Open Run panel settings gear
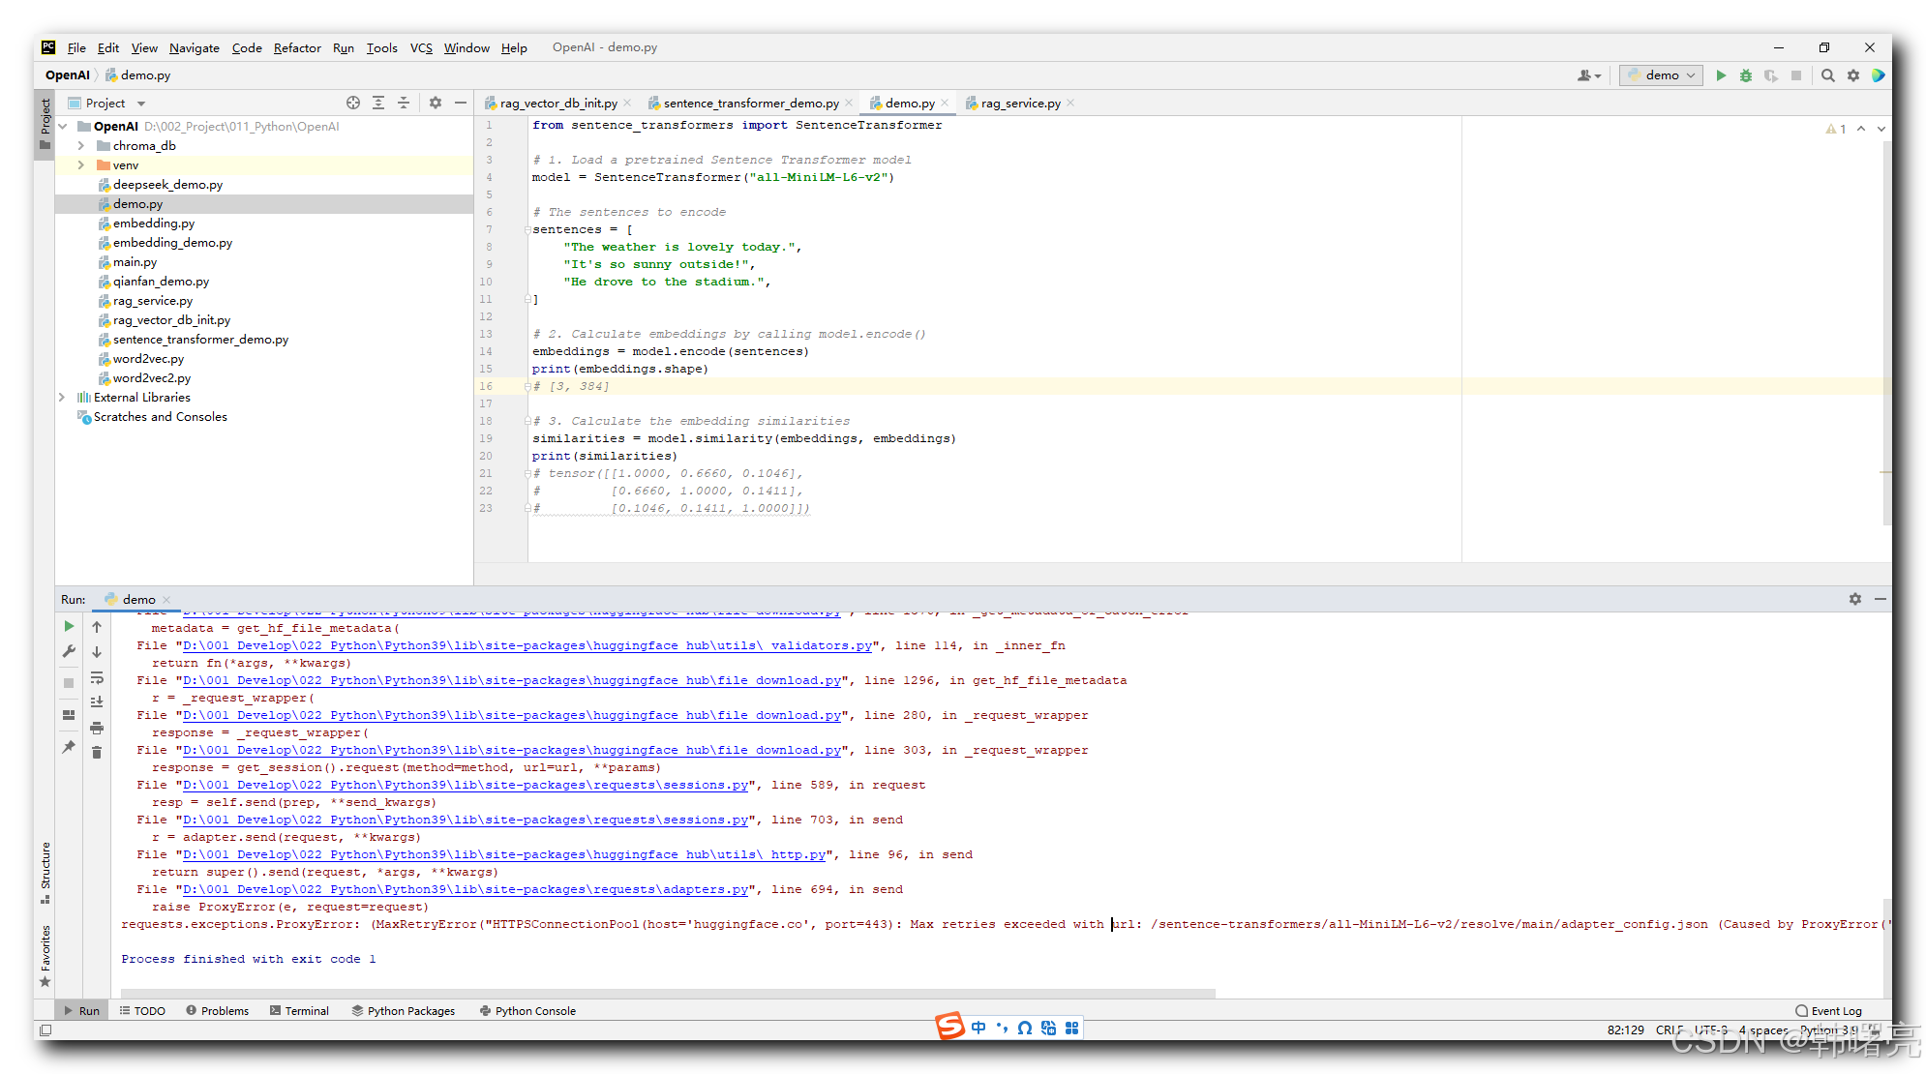Image resolution: width=1926 pixels, height=1074 pixels. coord(1854,599)
